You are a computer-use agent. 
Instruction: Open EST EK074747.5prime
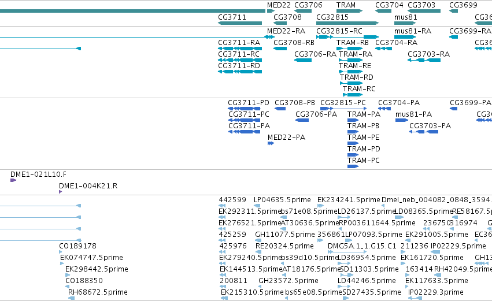(x=91, y=258)
